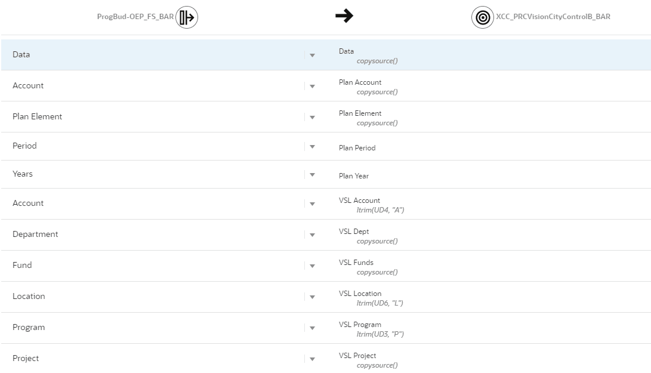Expand the Period row dropdown arrow
This screenshot has height=373, width=651.
point(312,147)
